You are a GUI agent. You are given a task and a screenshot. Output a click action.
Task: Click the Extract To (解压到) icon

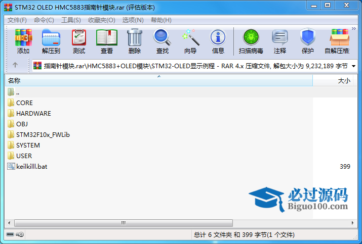tap(51, 37)
